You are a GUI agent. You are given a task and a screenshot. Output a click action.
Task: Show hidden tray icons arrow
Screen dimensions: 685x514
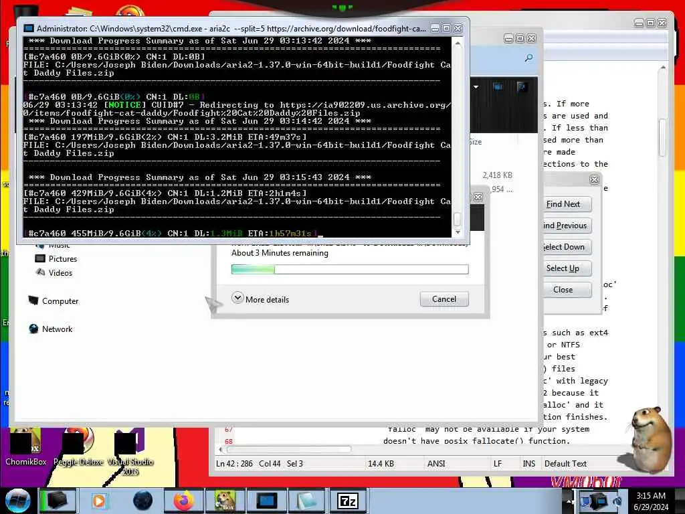[569, 501]
